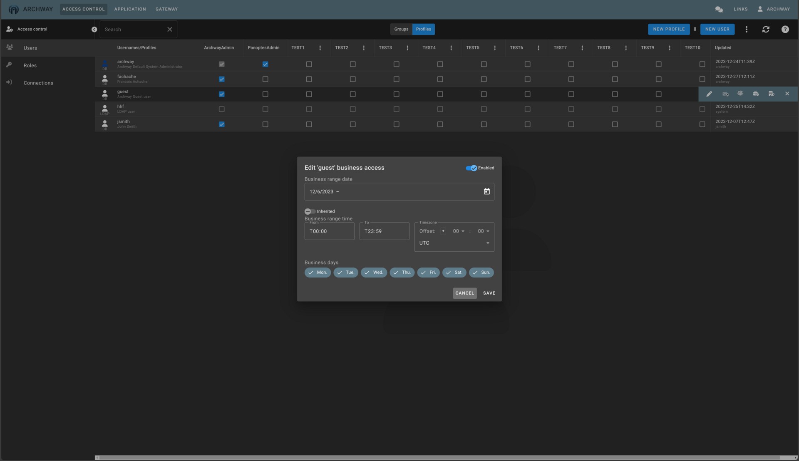
Task: Click the archway user avatar icon
Action: 105,63
